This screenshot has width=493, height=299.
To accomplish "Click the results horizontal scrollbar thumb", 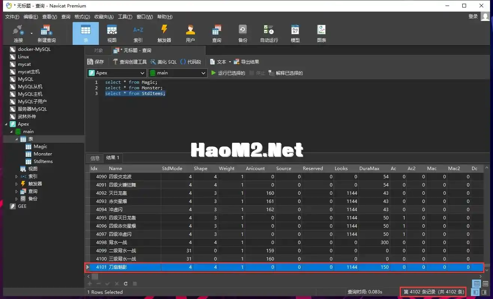I will tap(95, 276).
